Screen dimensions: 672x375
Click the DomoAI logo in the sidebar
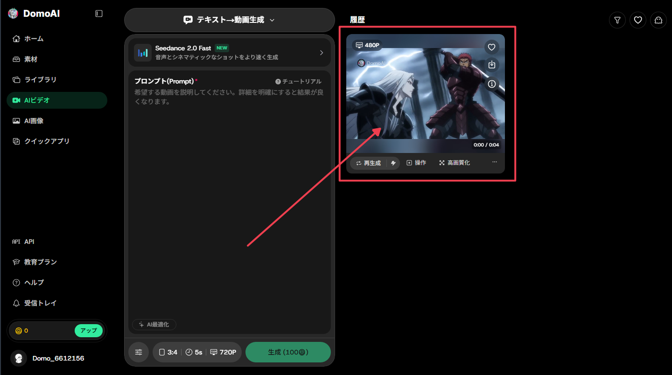click(34, 14)
